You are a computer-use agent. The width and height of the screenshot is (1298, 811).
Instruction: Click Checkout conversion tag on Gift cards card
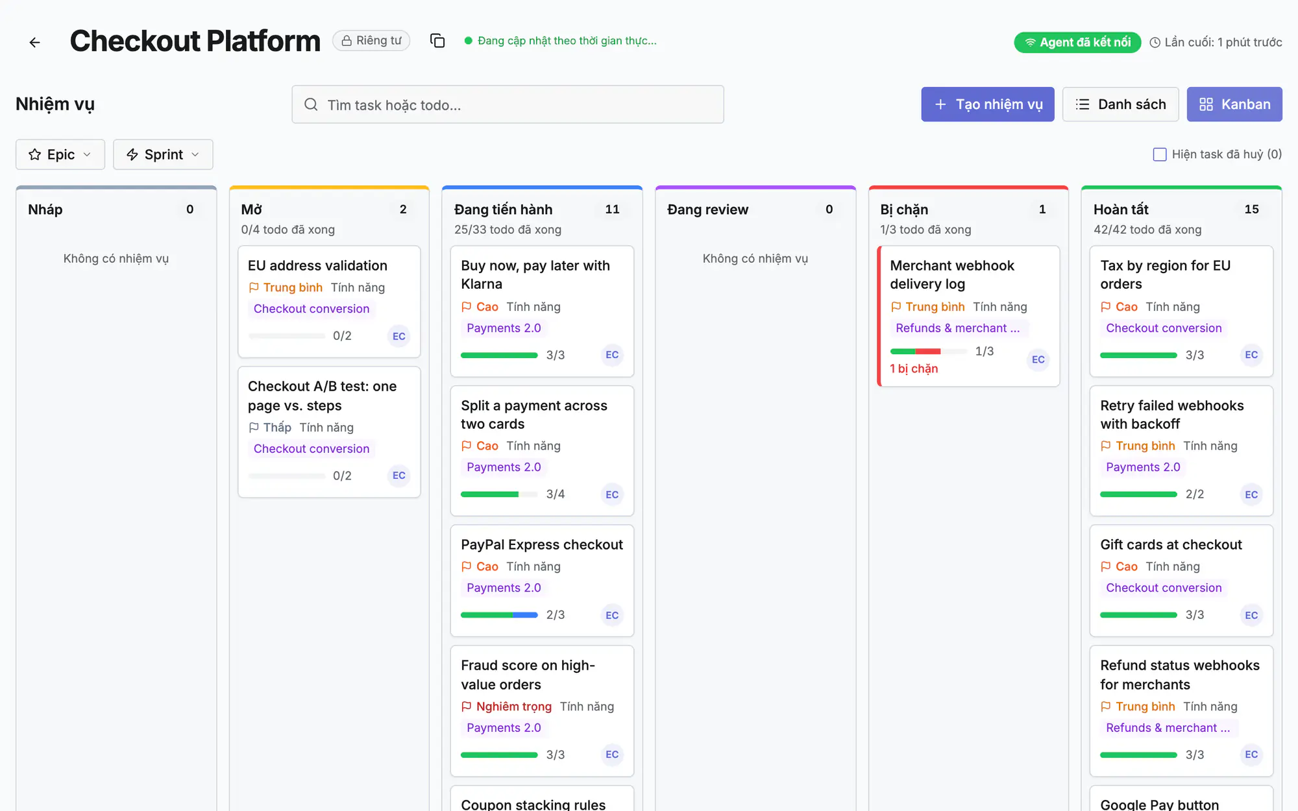click(1164, 588)
